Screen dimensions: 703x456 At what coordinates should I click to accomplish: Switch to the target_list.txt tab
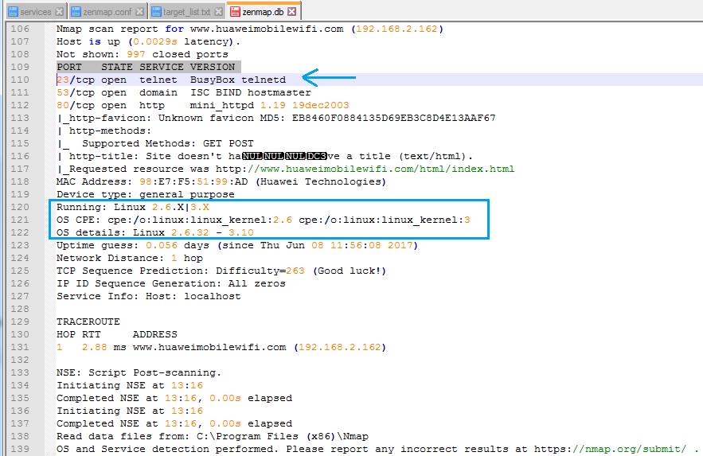point(187,12)
